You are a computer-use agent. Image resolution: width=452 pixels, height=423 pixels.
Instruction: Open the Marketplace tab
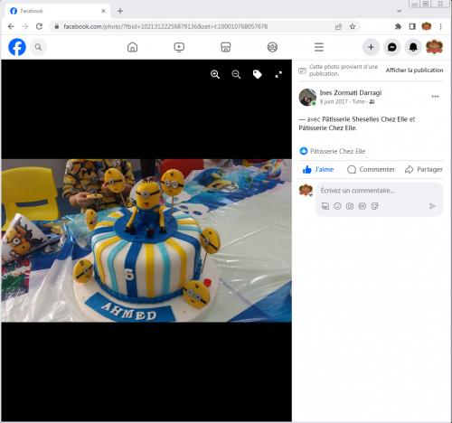pos(226,47)
